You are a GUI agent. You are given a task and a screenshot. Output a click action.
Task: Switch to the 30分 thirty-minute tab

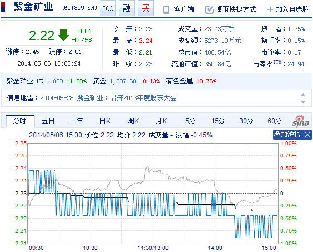[x=246, y=121]
